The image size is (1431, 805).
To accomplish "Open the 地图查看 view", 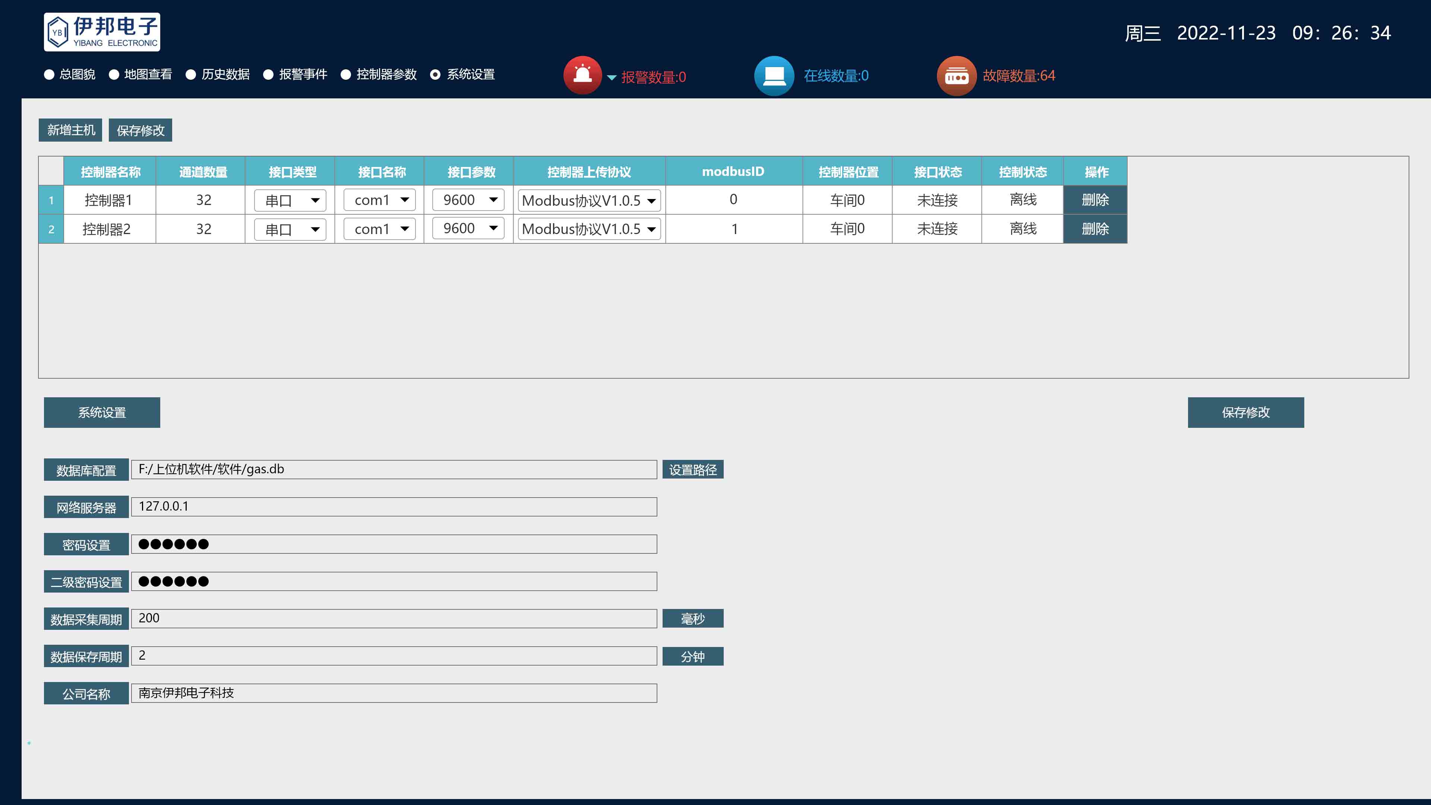I will 114,75.
